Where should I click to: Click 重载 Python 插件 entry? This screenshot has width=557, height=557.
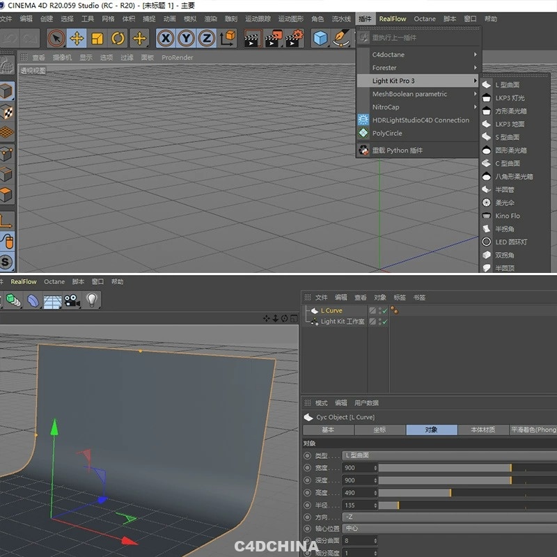[418, 150]
